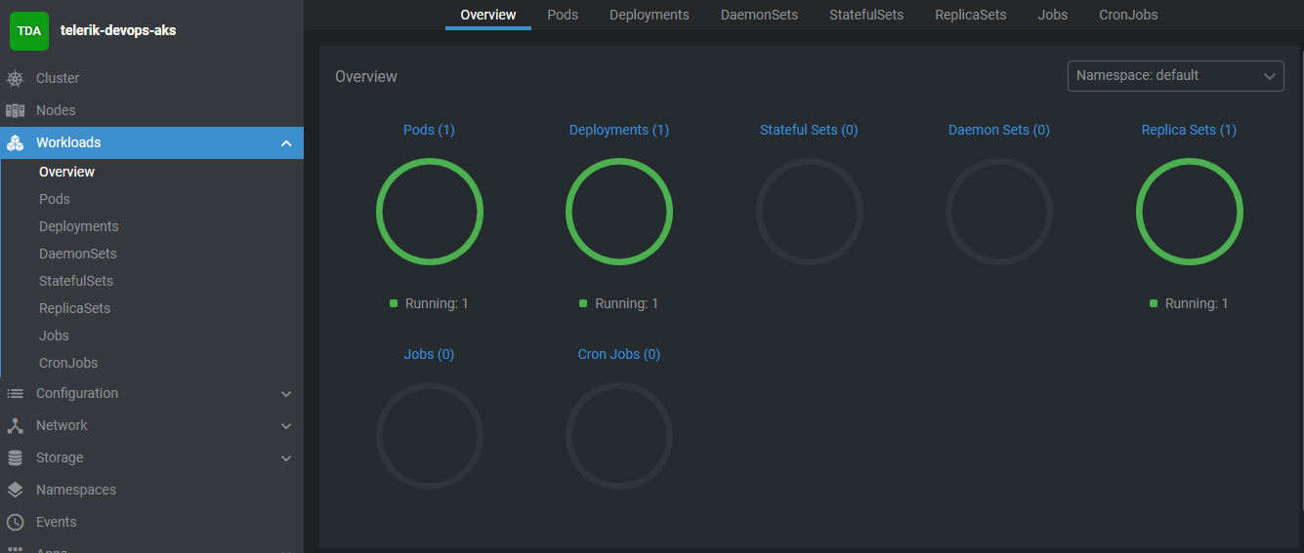Click the TDA cluster avatar icon
The height and width of the screenshot is (553, 1304).
(x=29, y=30)
